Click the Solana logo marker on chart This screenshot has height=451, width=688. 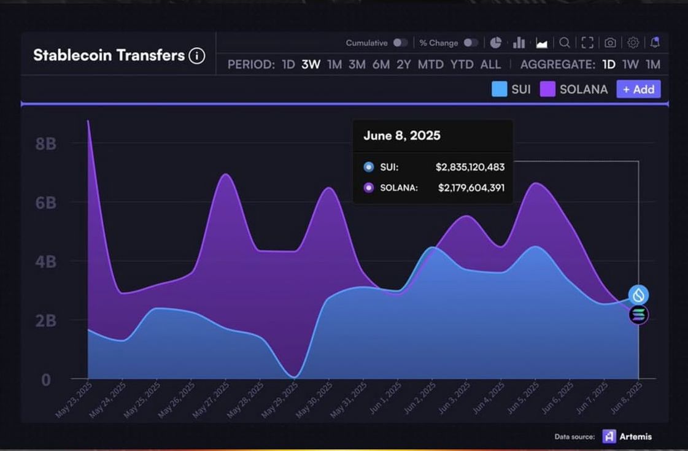coord(638,315)
